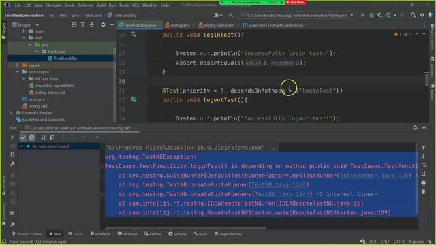Open the Refactor menu
436x245 pixels.
pos(86,5)
